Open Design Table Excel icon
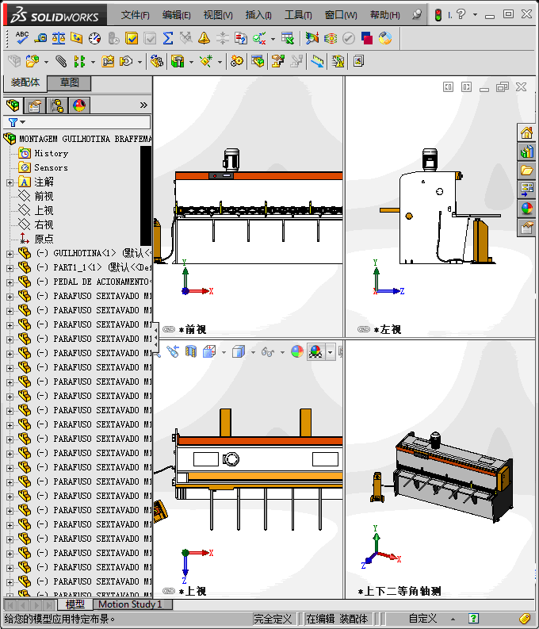The height and width of the screenshot is (629, 539). [x=287, y=38]
